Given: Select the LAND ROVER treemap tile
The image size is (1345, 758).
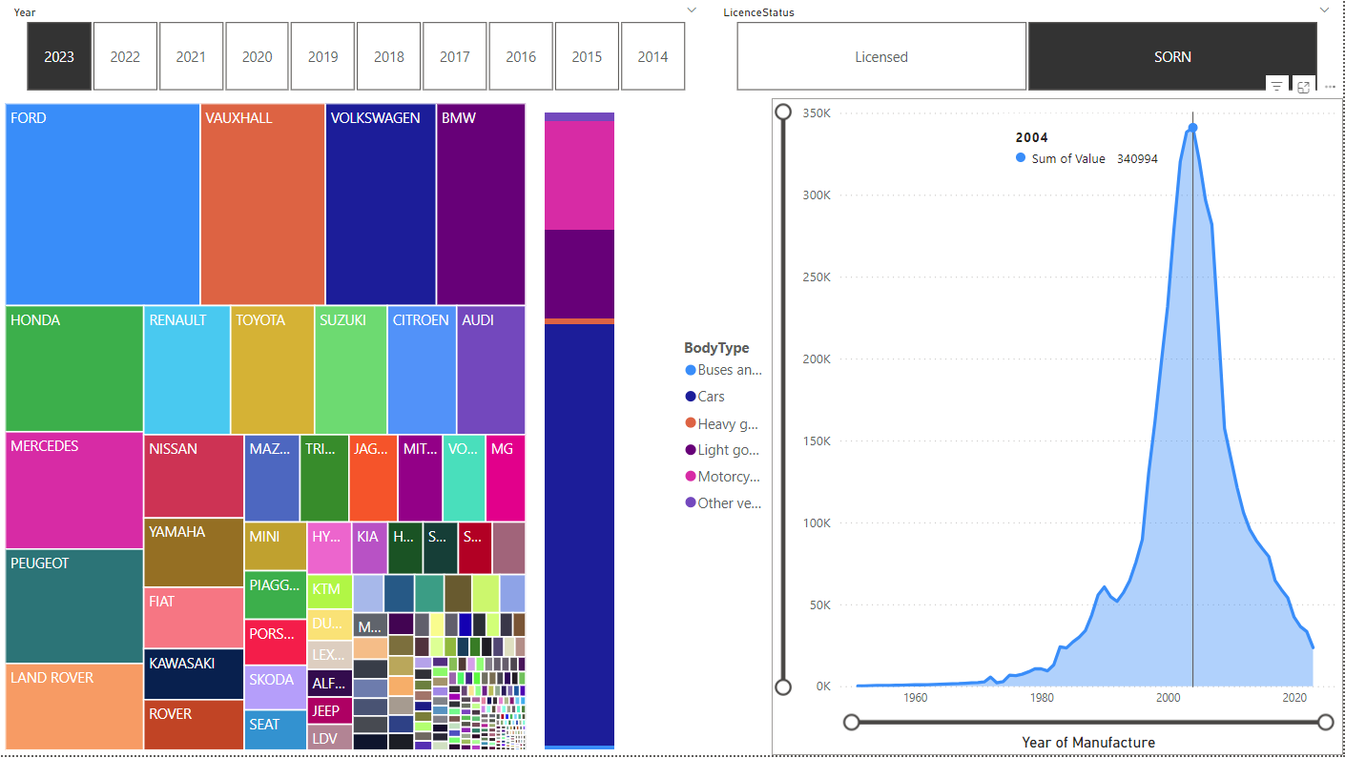Looking at the screenshot, I should [x=74, y=707].
